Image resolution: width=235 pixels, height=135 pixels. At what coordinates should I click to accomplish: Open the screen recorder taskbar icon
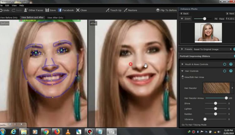(90, 132)
